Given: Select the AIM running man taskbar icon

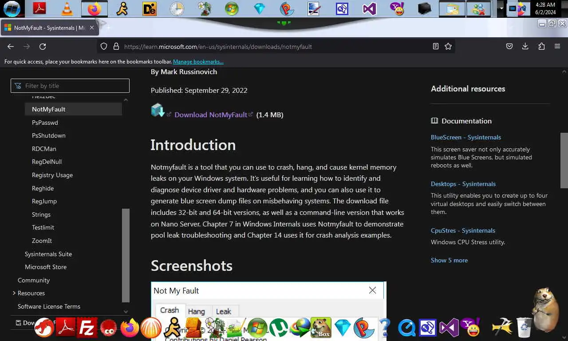Looking at the screenshot, I should coord(122,8).
